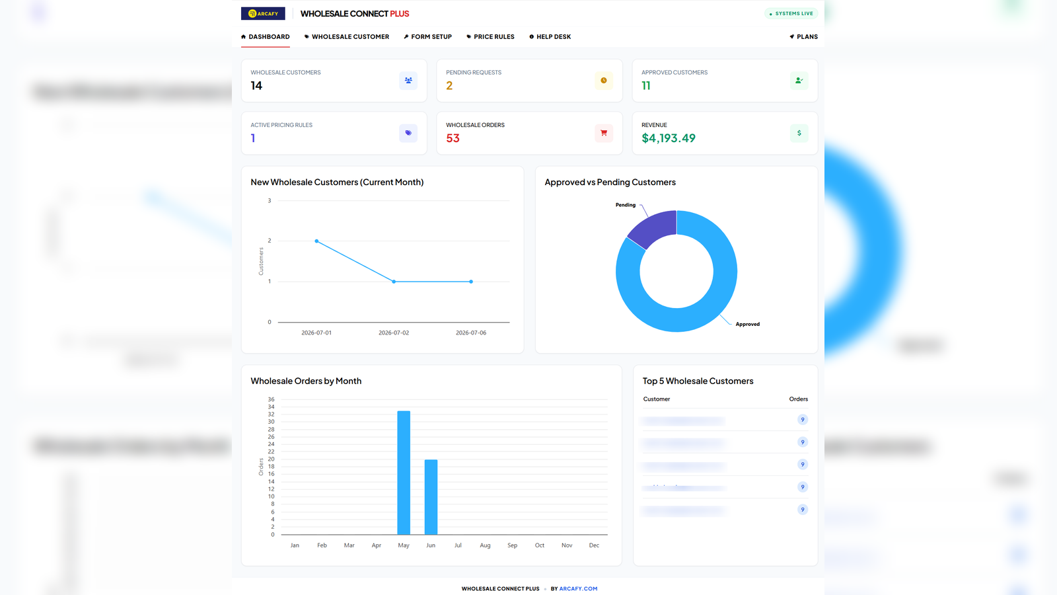Screen dimensions: 1057x595
Task: Click the first customer's orders count badge
Action: pos(803,420)
